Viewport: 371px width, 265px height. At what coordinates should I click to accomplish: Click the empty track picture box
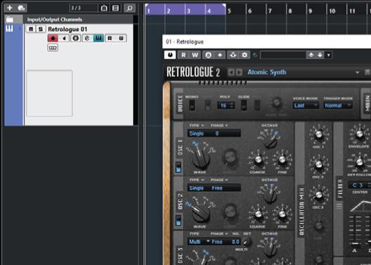point(49,93)
